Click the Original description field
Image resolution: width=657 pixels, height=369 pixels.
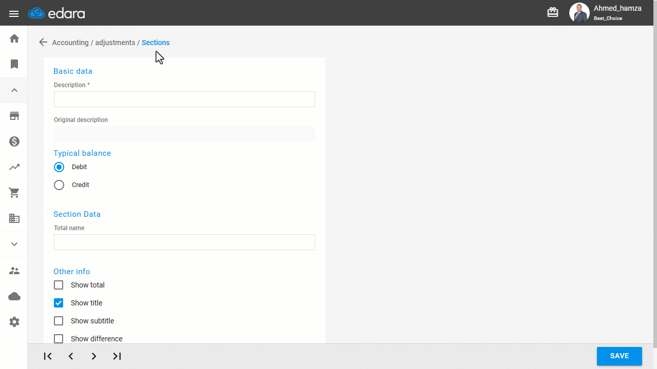click(184, 134)
